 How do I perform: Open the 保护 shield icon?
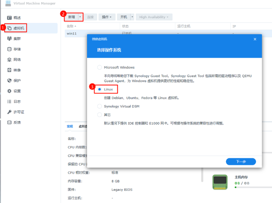coord(9,81)
